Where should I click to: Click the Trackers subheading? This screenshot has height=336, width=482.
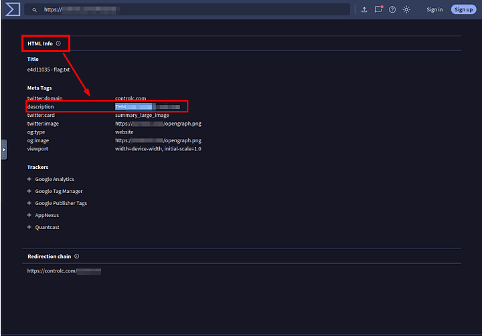pyautogui.click(x=37, y=167)
